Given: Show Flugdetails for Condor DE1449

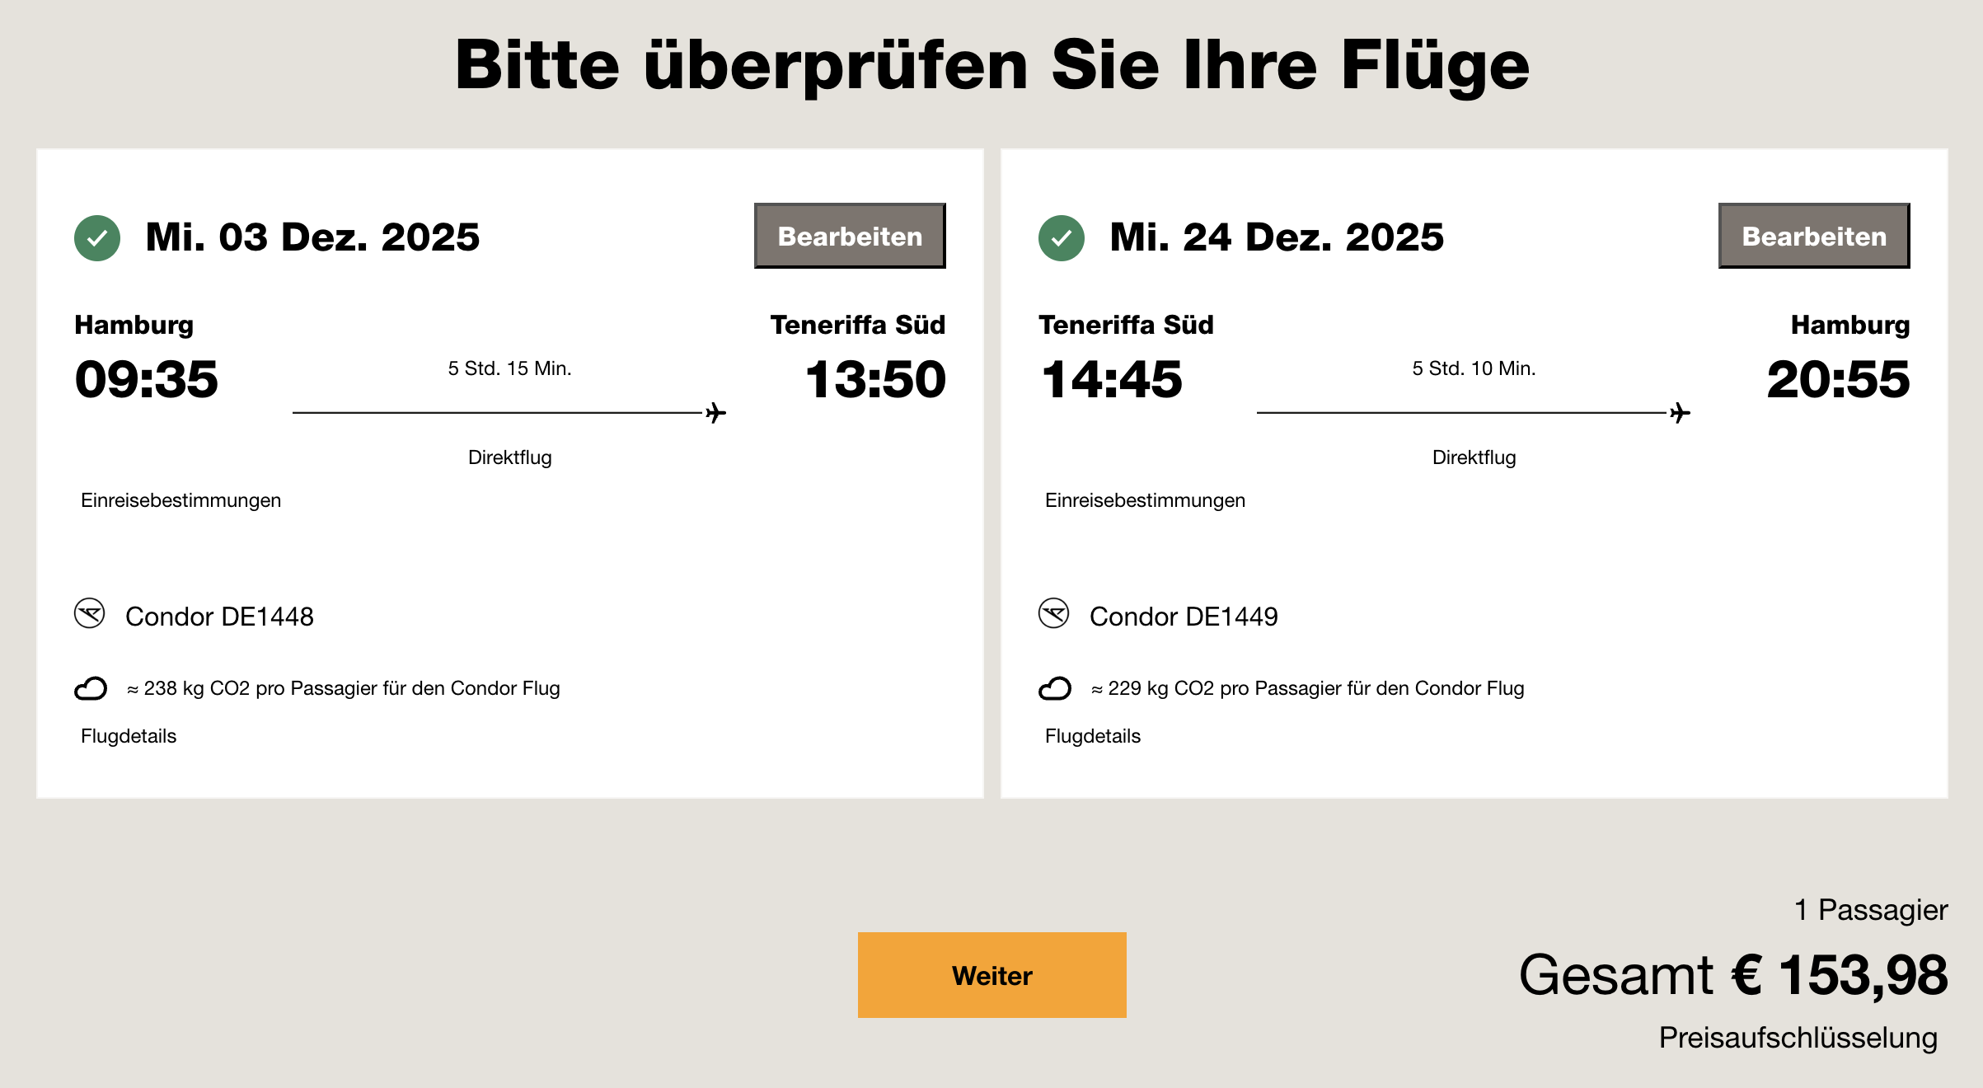Looking at the screenshot, I should pos(1093,736).
